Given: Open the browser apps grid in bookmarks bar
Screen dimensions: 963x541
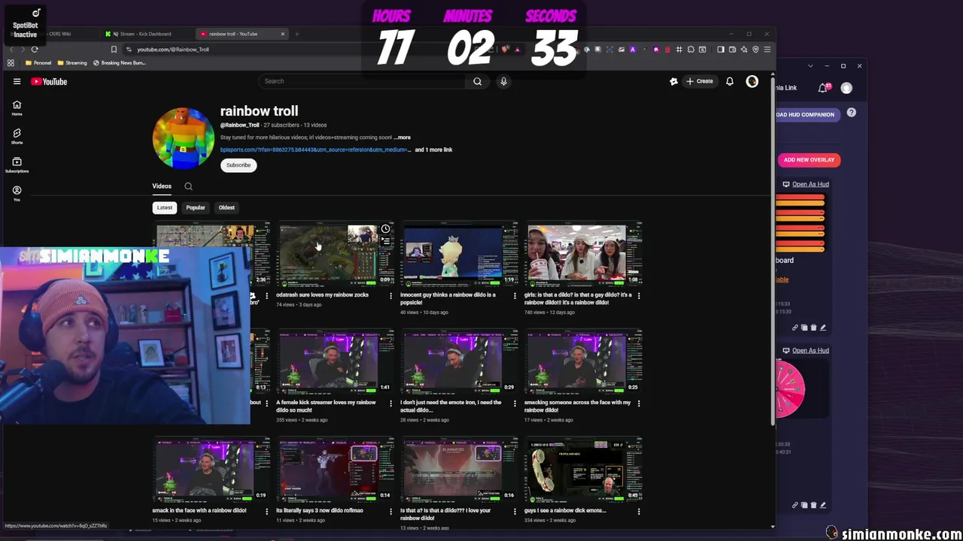Looking at the screenshot, I should pos(11,63).
